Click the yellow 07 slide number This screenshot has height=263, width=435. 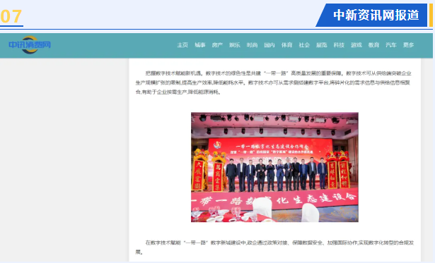pos(11,17)
